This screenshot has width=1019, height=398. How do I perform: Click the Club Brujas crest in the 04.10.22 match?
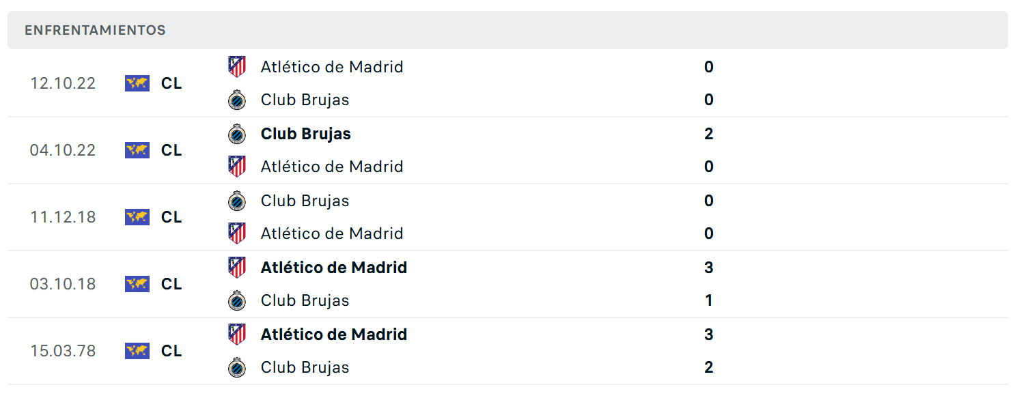point(237,134)
